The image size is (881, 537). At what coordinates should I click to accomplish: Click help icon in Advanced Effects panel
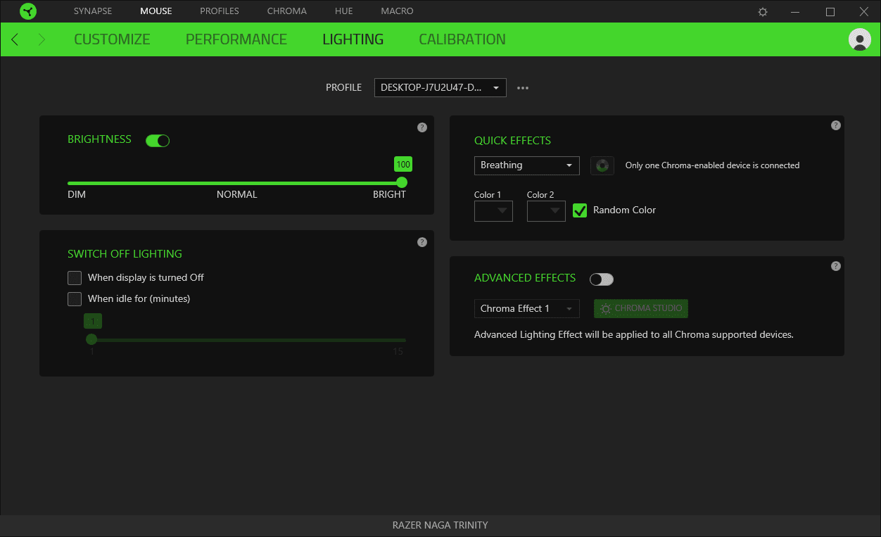pos(836,266)
